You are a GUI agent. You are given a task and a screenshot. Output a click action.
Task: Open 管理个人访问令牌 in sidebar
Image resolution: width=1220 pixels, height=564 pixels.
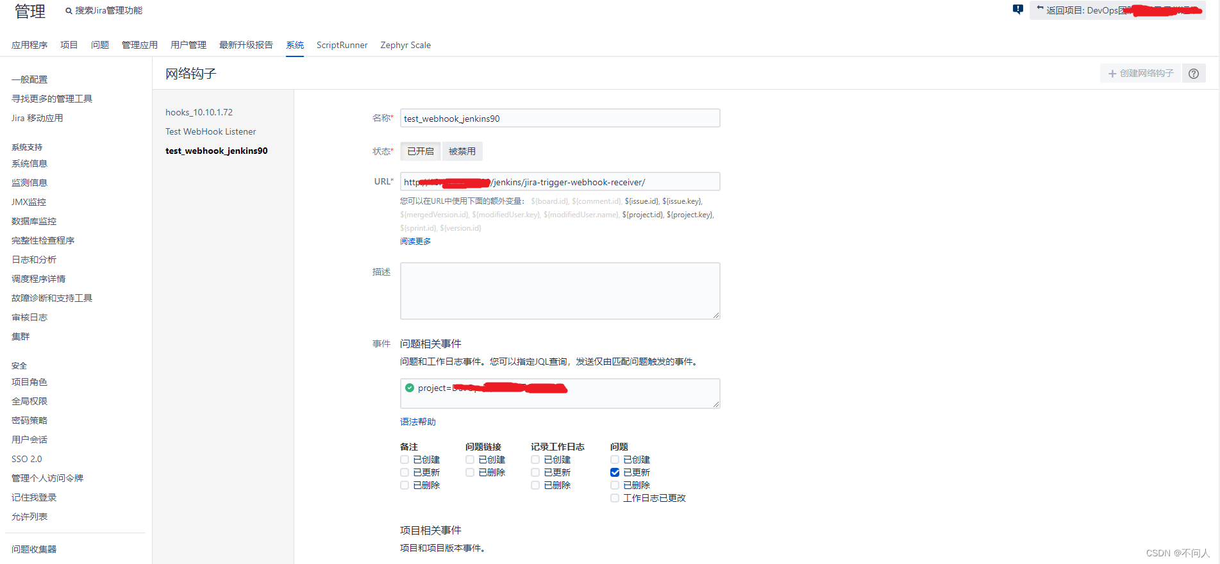[47, 478]
